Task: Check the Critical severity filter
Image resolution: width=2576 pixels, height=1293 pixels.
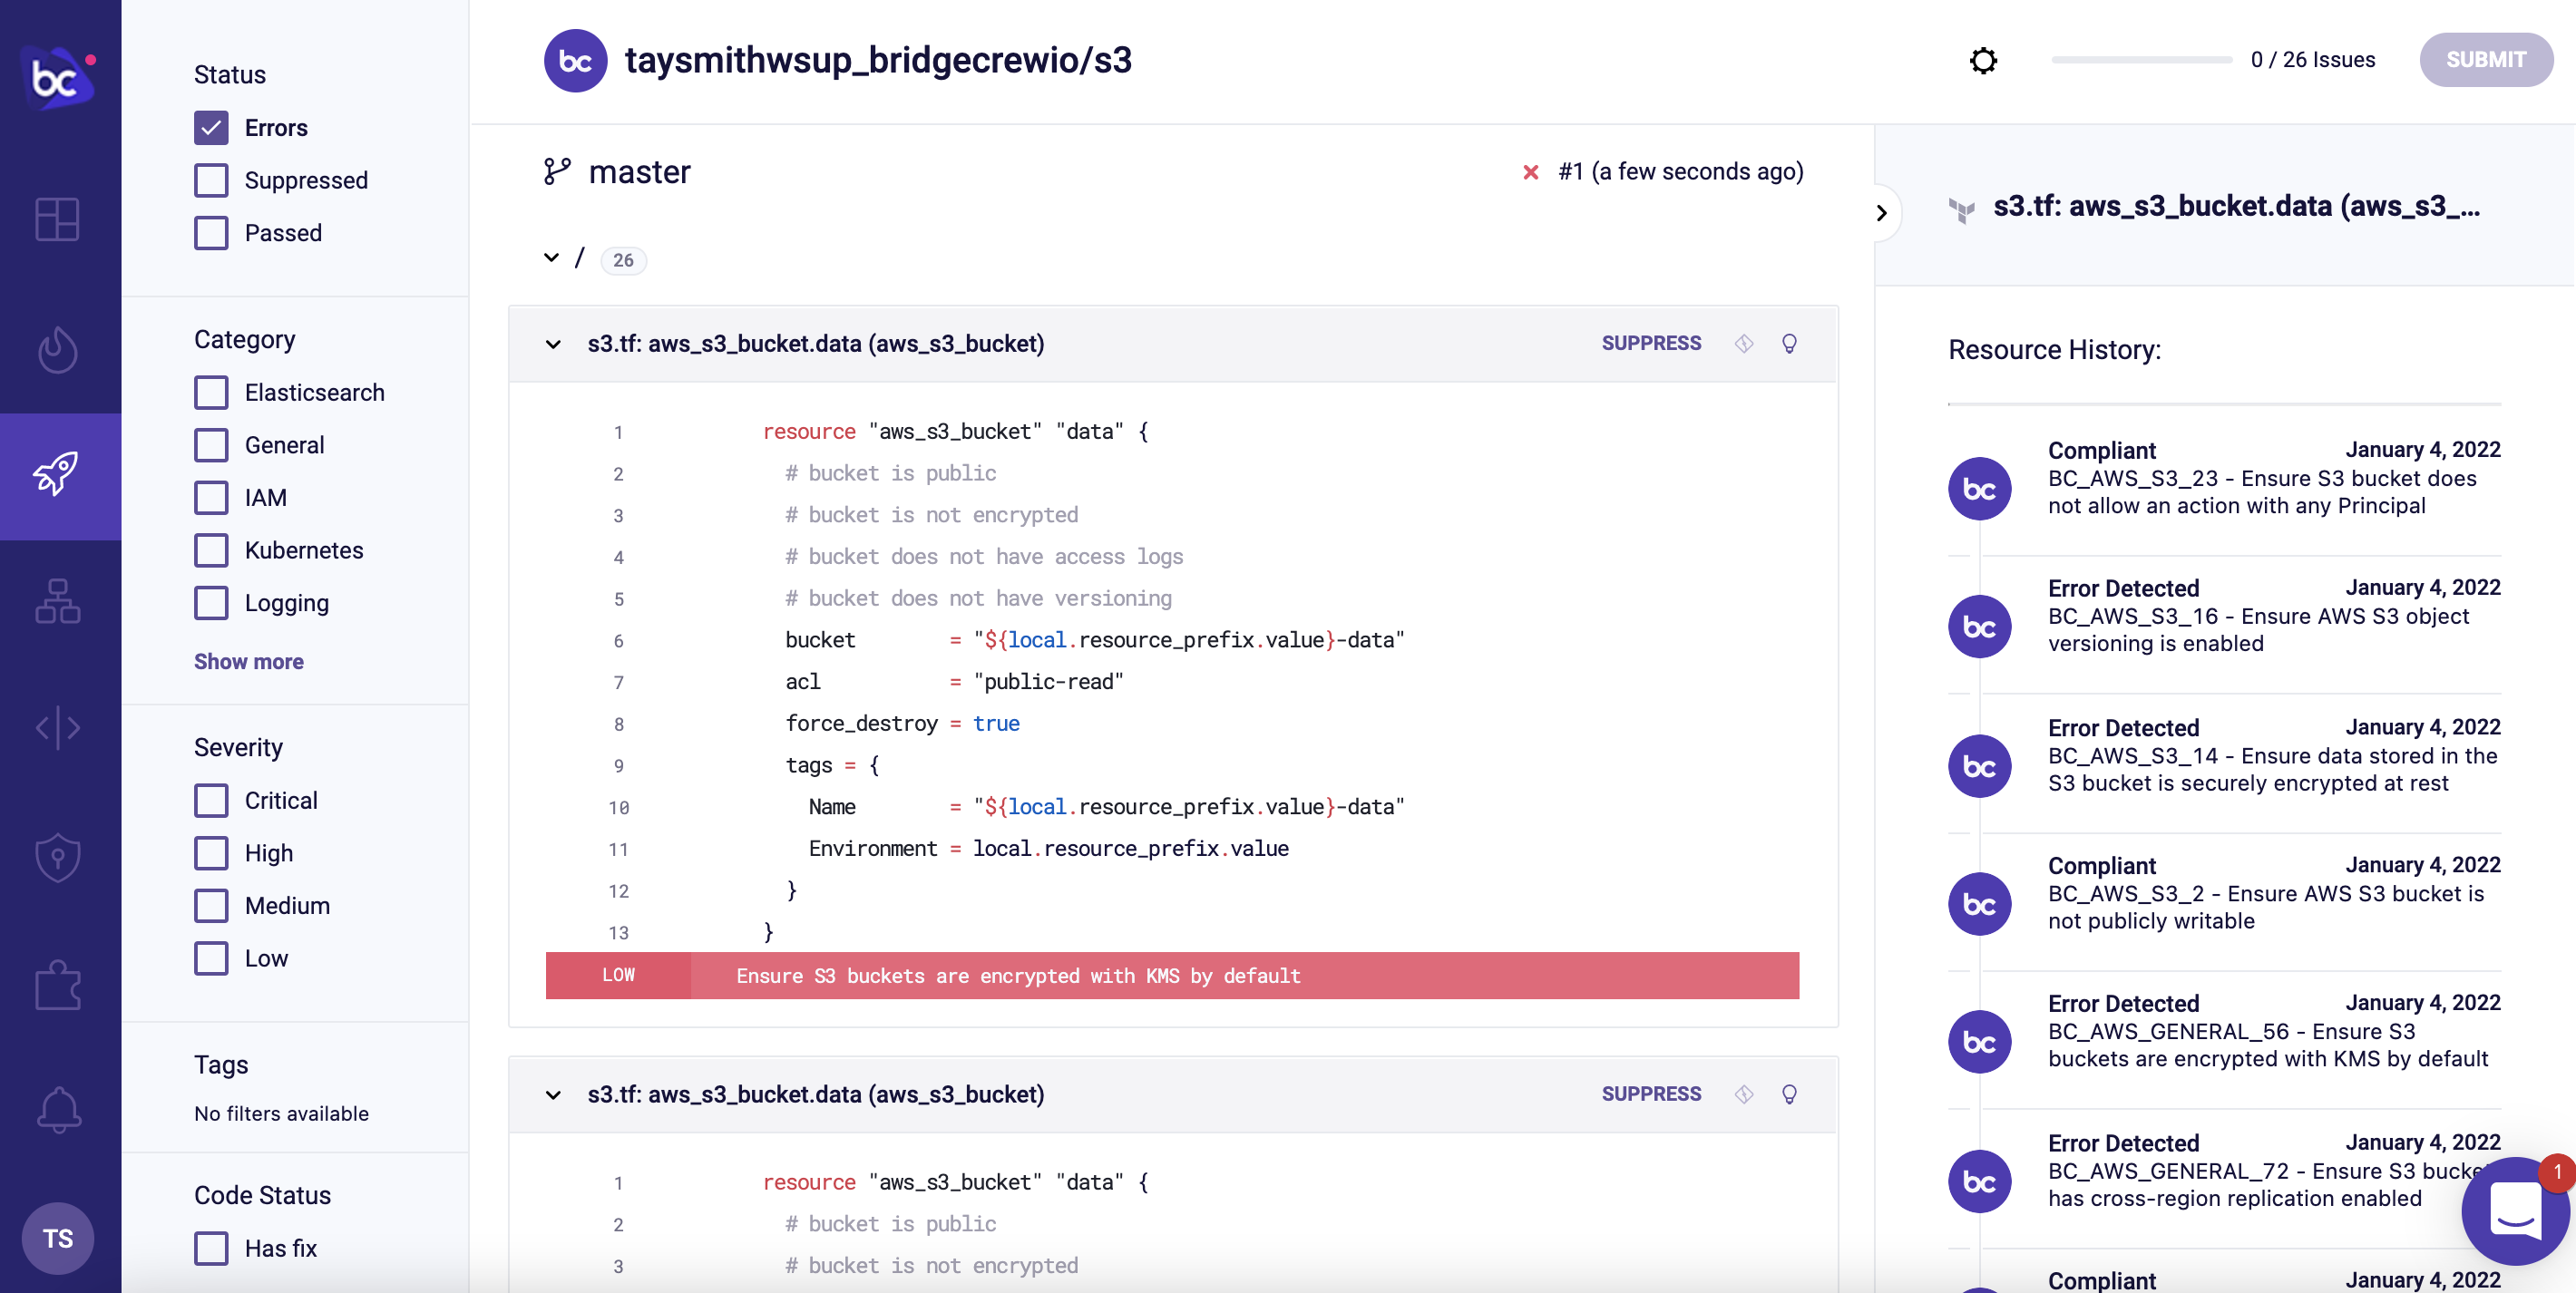Action: click(211, 800)
